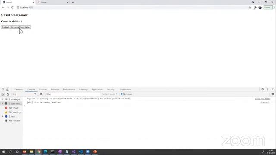This screenshot has height=155, width=276.
Task: Bookmark this page with the star icon
Action: click(250, 7)
